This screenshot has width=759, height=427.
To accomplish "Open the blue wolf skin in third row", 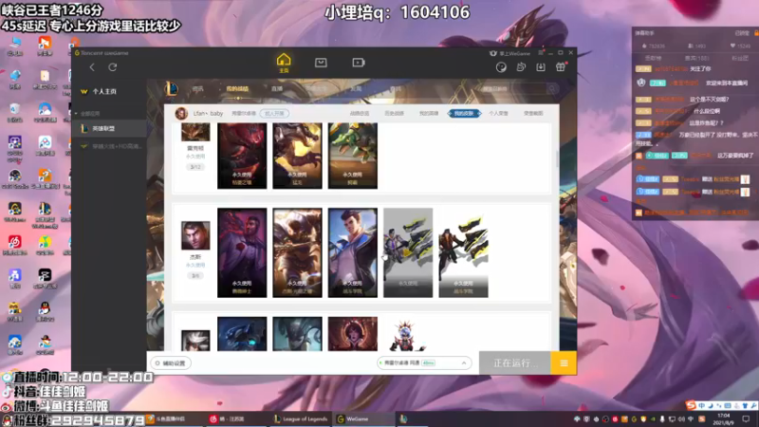I will click(x=242, y=334).
